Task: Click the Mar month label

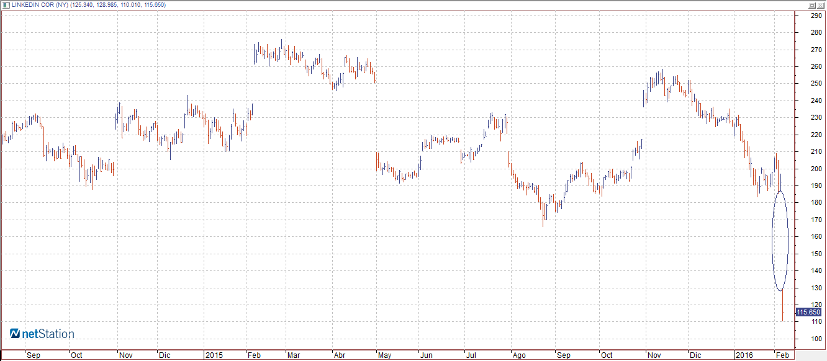Action: click(x=292, y=356)
